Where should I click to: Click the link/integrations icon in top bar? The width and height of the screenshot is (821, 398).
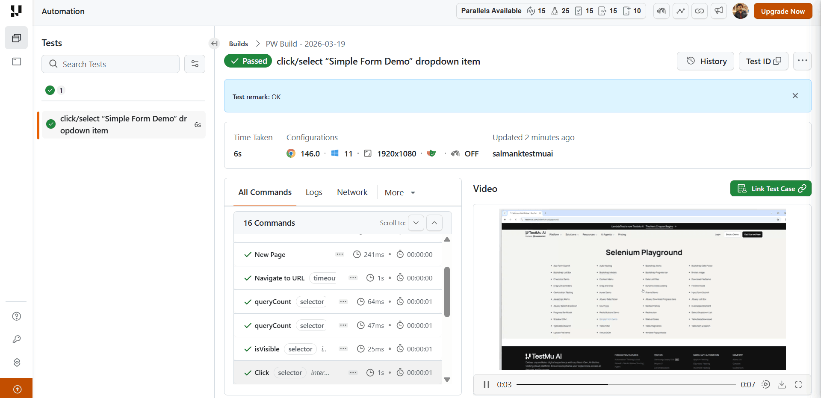pyautogui.click(x=700, y=11)
